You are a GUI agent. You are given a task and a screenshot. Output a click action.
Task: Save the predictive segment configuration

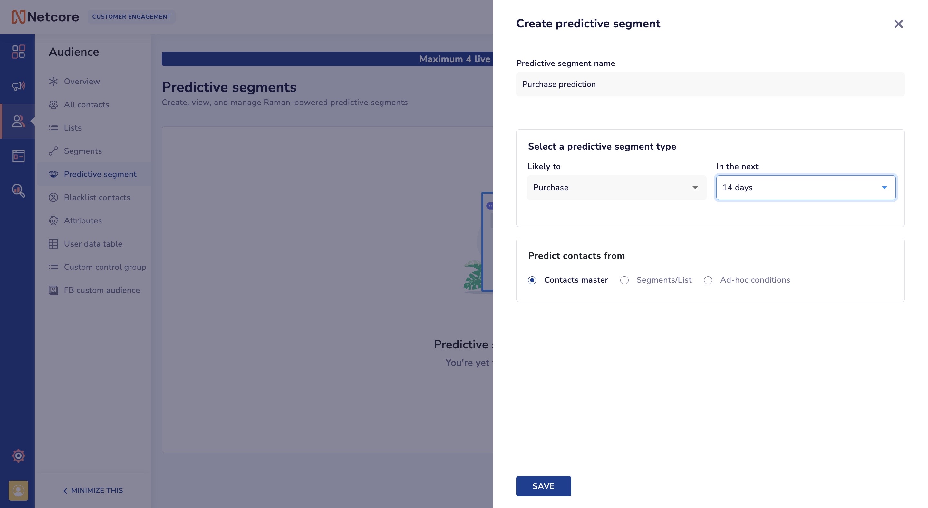coord(543,485)
